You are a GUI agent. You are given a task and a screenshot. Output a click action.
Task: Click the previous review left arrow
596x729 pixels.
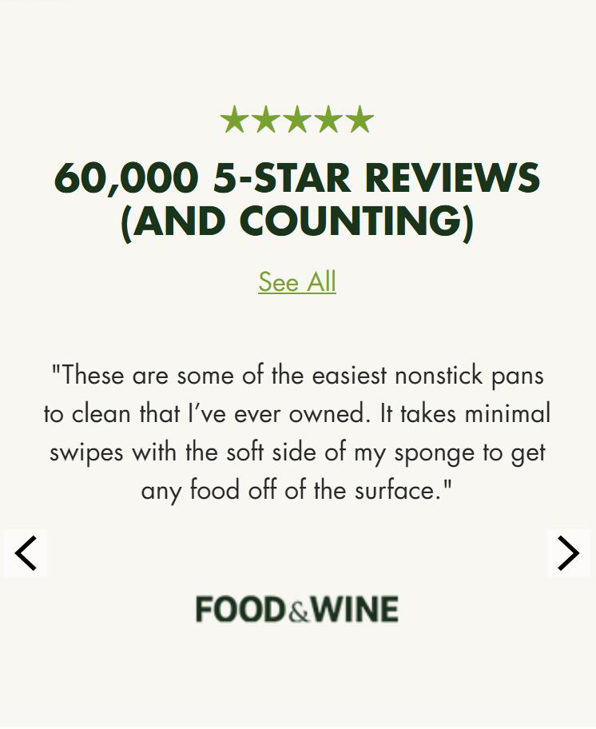(26, 553)
